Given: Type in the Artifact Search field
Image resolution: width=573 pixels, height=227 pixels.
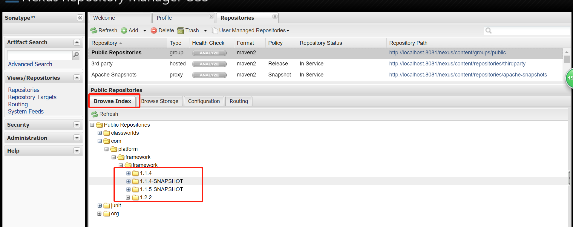Looking at the screenshot, I should coord(40,55).
